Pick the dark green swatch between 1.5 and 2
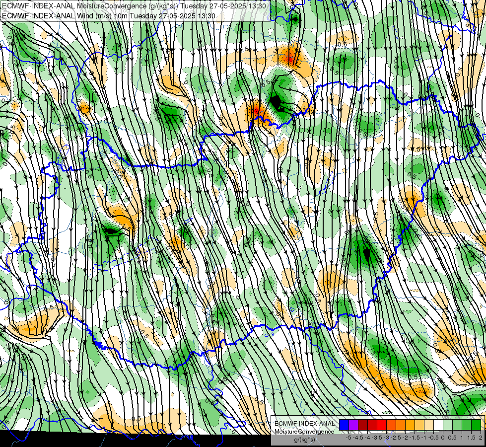The height and width of the screenshot is (447, 486). tap(476, 425)
